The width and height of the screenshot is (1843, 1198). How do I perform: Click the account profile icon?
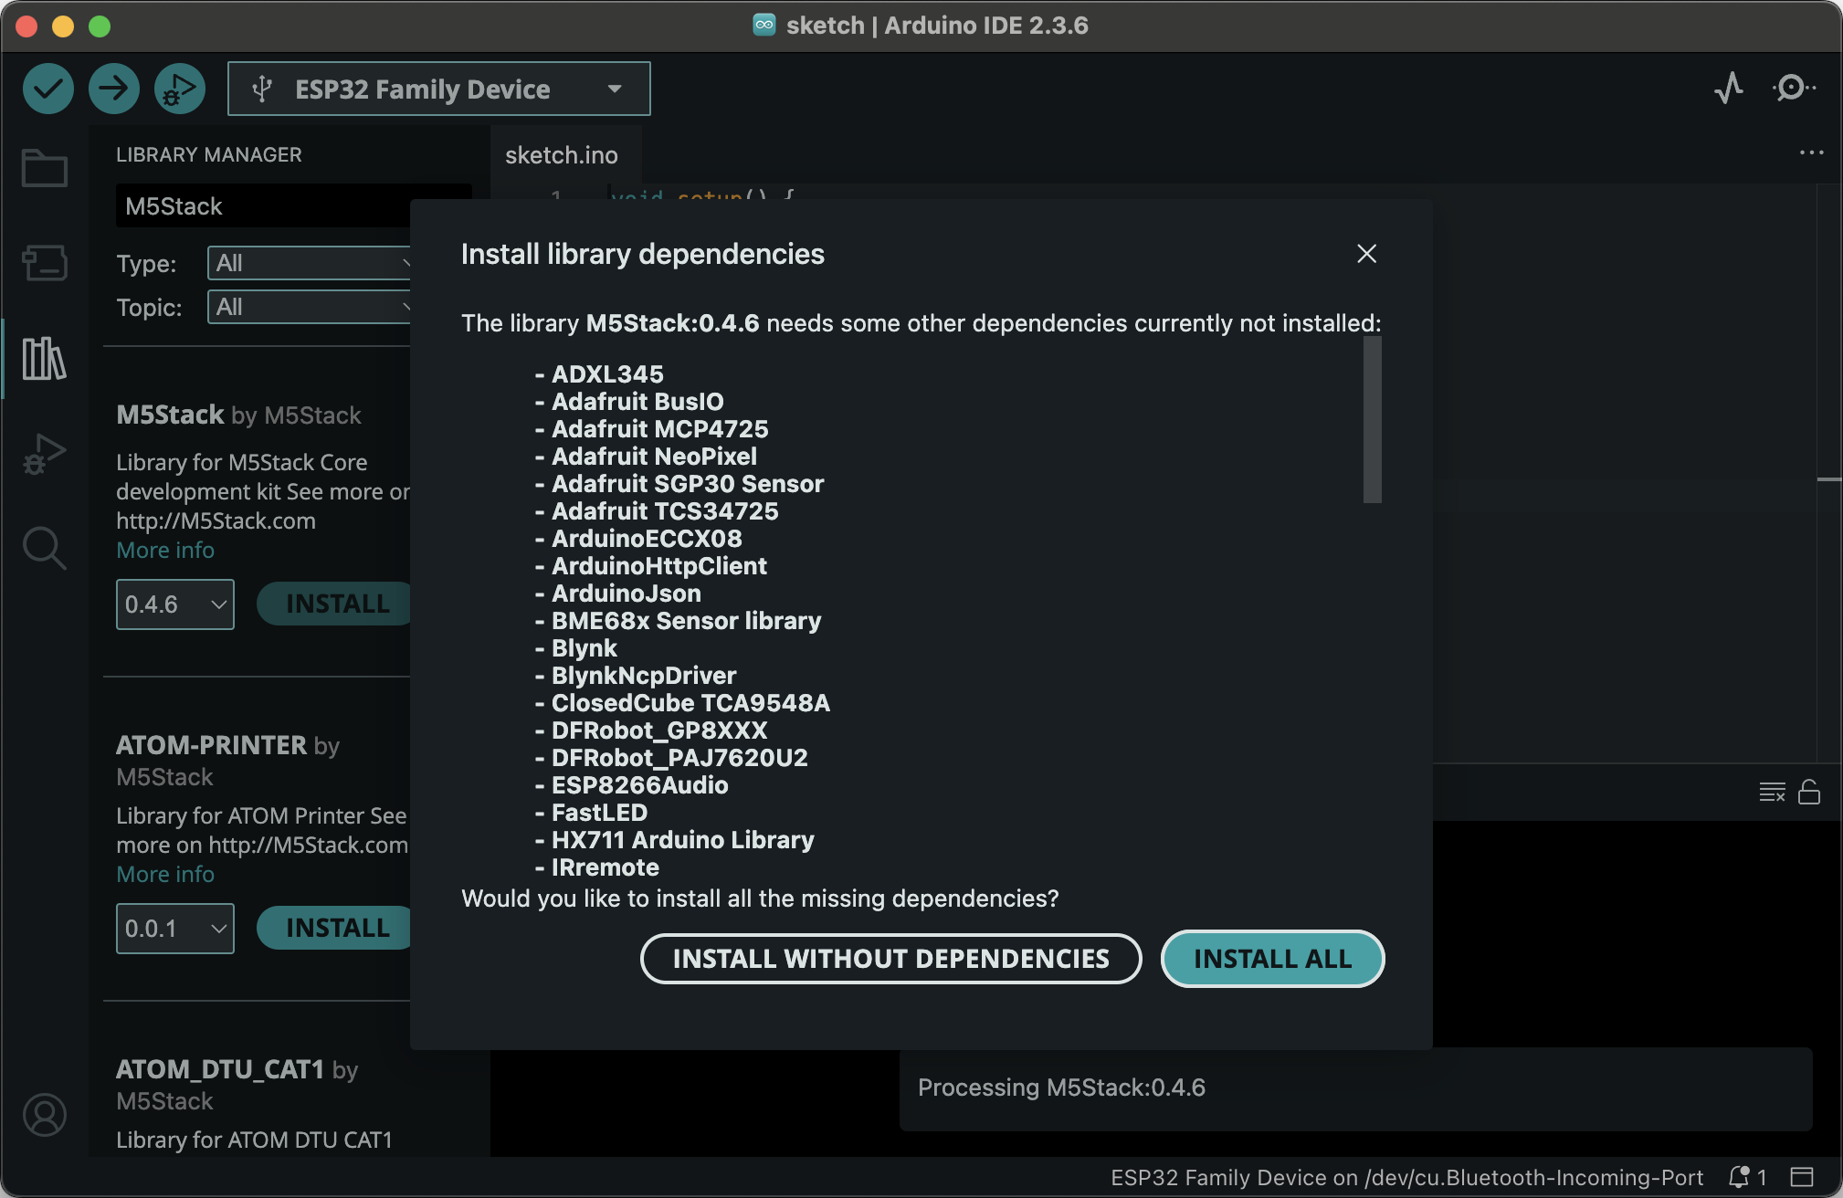pyautogui.click(x=44, y=1115)
